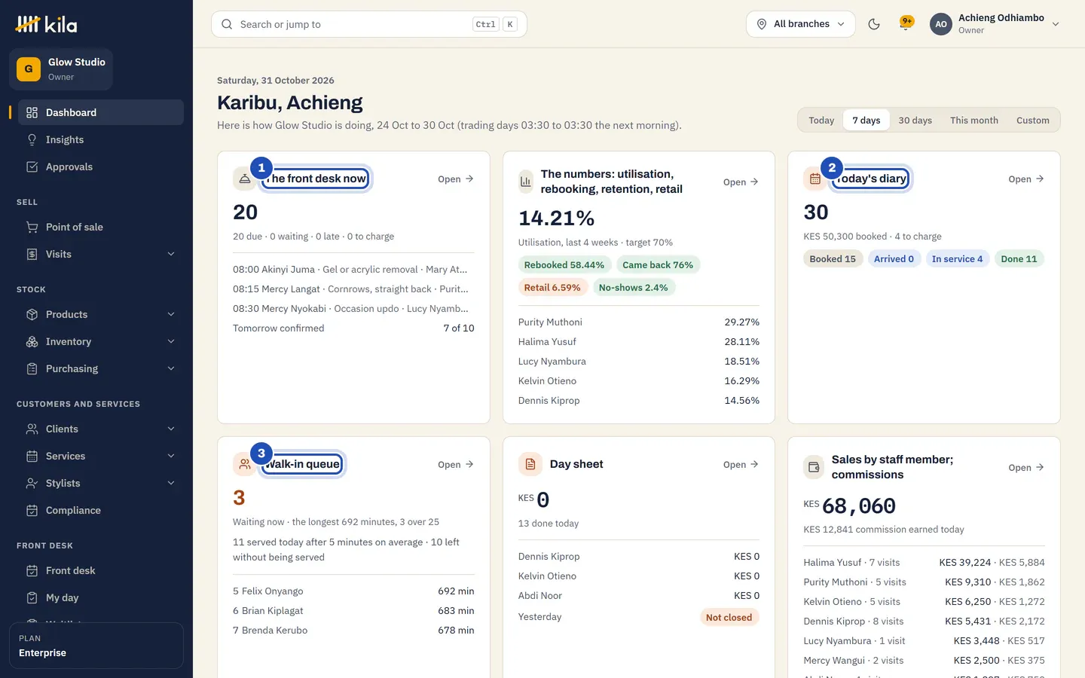Click the Services calendar icon
Image resolution: width=1085 pixels, height=678 pixels.
32,456
